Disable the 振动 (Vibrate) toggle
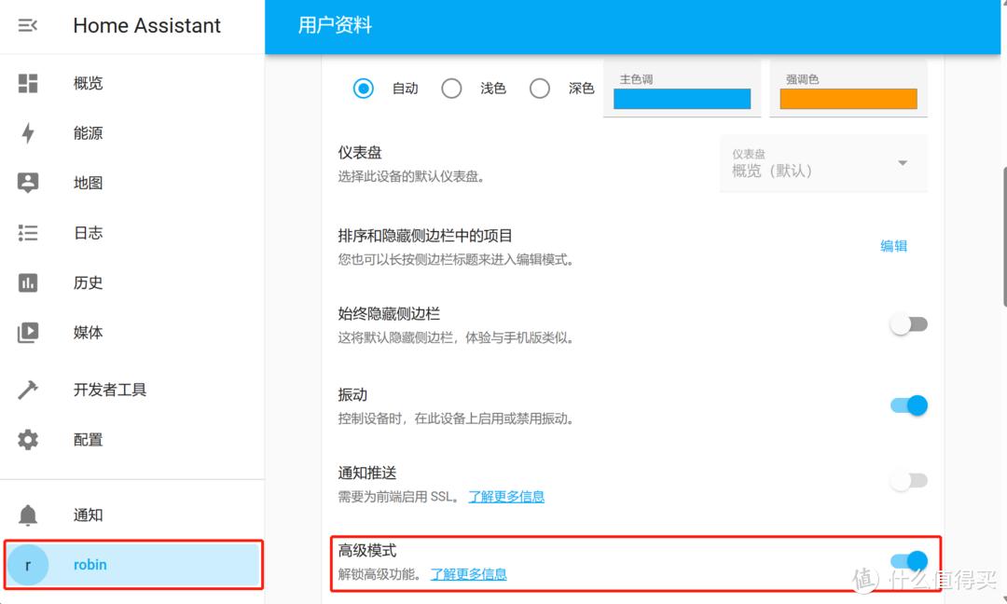 (x=908, y=405)
